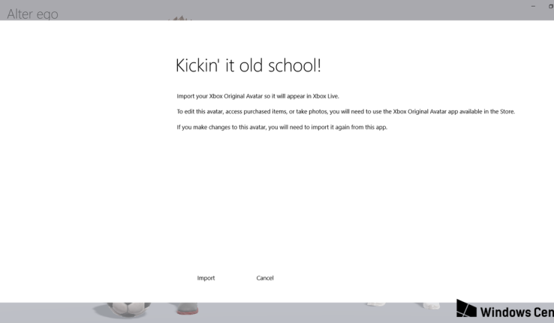The image size is (554, 323).
Task: Click the "To edit this avatar" paragraph
Action: 345,111
